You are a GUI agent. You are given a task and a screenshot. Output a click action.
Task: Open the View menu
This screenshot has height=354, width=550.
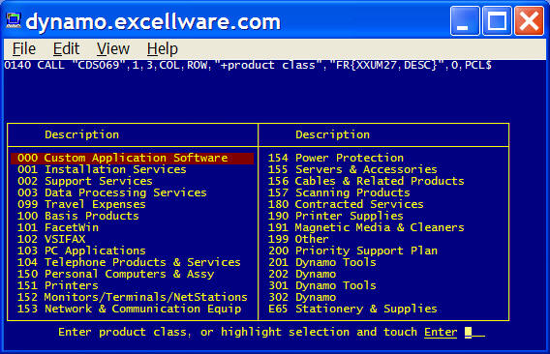113,48
